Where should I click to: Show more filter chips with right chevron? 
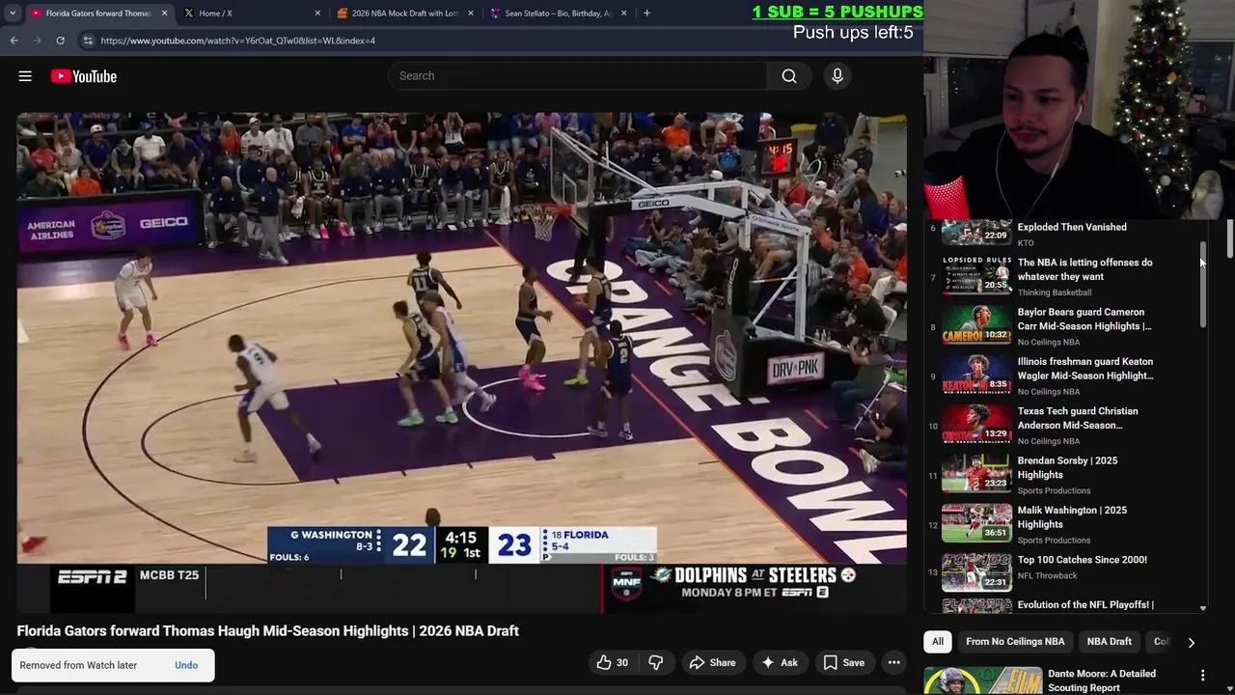1191,642
